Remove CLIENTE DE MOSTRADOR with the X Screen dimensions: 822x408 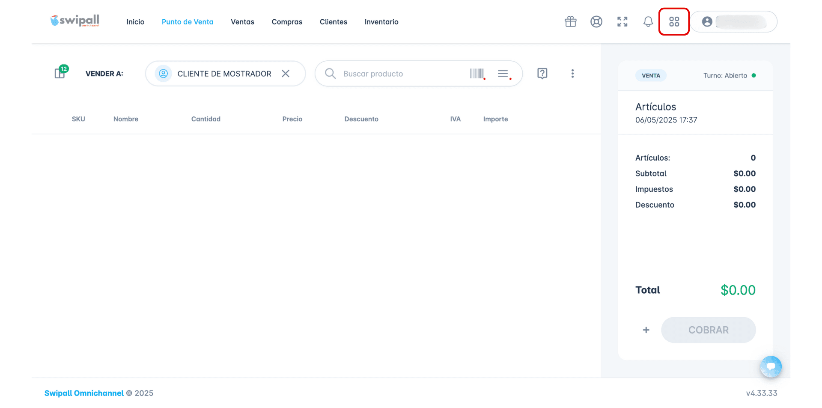[x=286, y=74]
